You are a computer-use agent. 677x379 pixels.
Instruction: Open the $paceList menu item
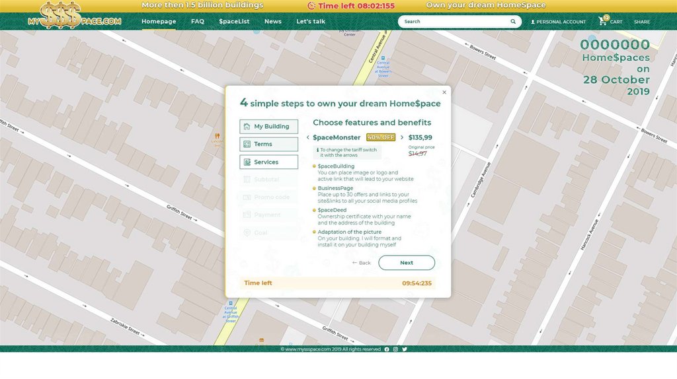click(234, 21)
